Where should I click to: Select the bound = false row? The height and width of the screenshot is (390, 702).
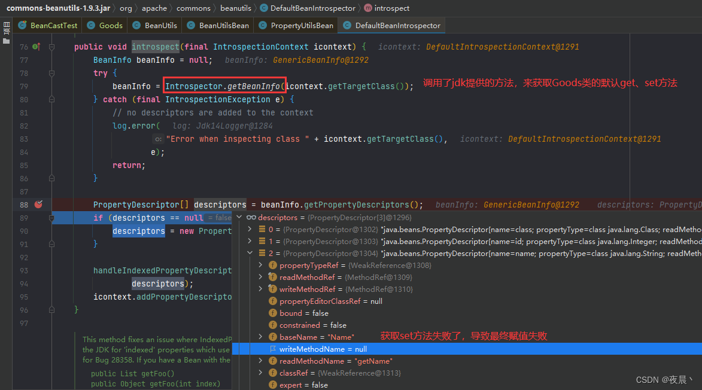coord(467,313)
